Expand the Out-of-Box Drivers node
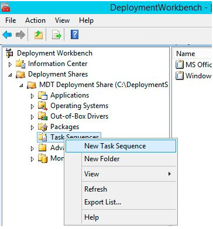The width and height of the screenshot is (213, 229). point(32,117)
